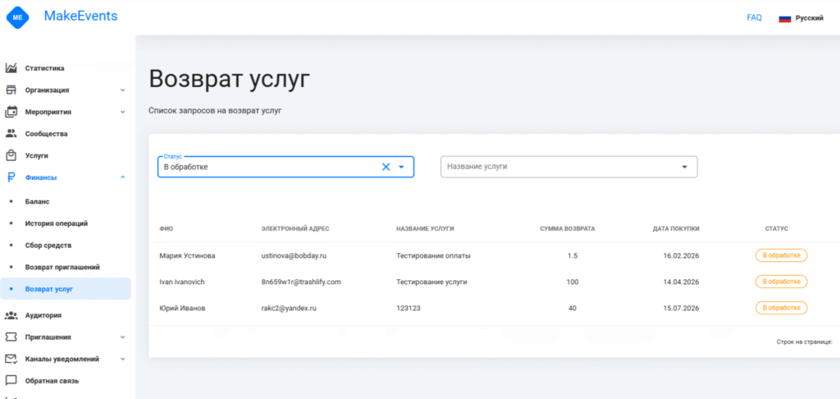The width and height of the screenshot is (840, 399).
Task: Click the name Ivan Ivanovich
Action: point(182,282)
